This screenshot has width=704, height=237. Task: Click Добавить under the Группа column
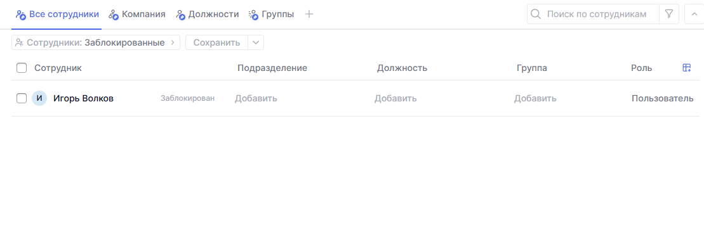(x=535, y=99)
